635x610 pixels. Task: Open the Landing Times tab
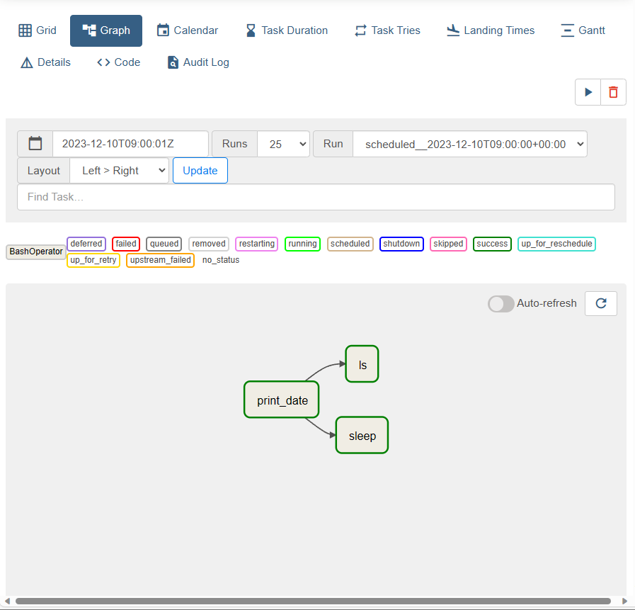click(491, 30)
